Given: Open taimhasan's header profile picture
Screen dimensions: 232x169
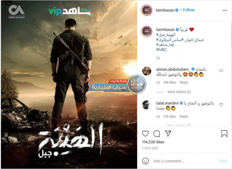Looking at the screenshot, I should coord(147,10).
